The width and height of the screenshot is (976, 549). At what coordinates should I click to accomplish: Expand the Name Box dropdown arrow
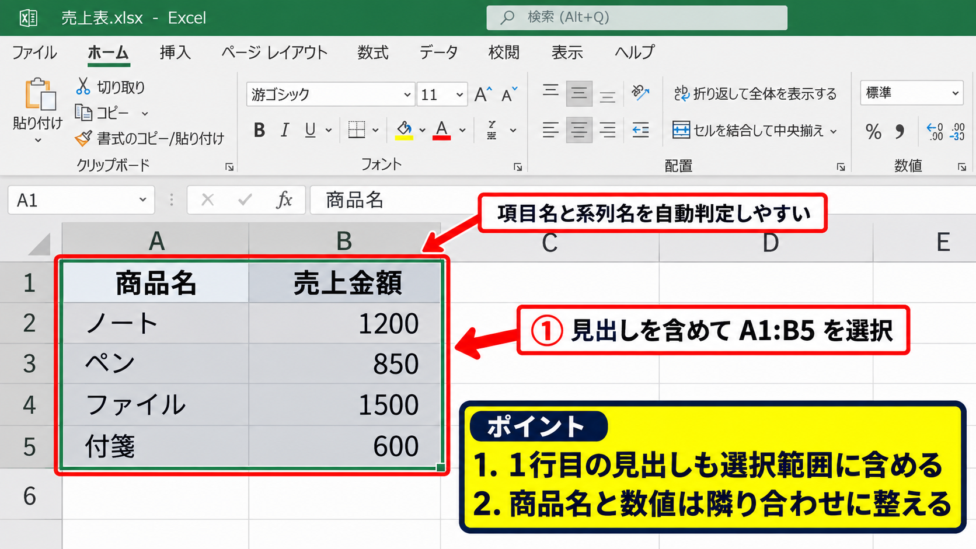tap(142, 200)
